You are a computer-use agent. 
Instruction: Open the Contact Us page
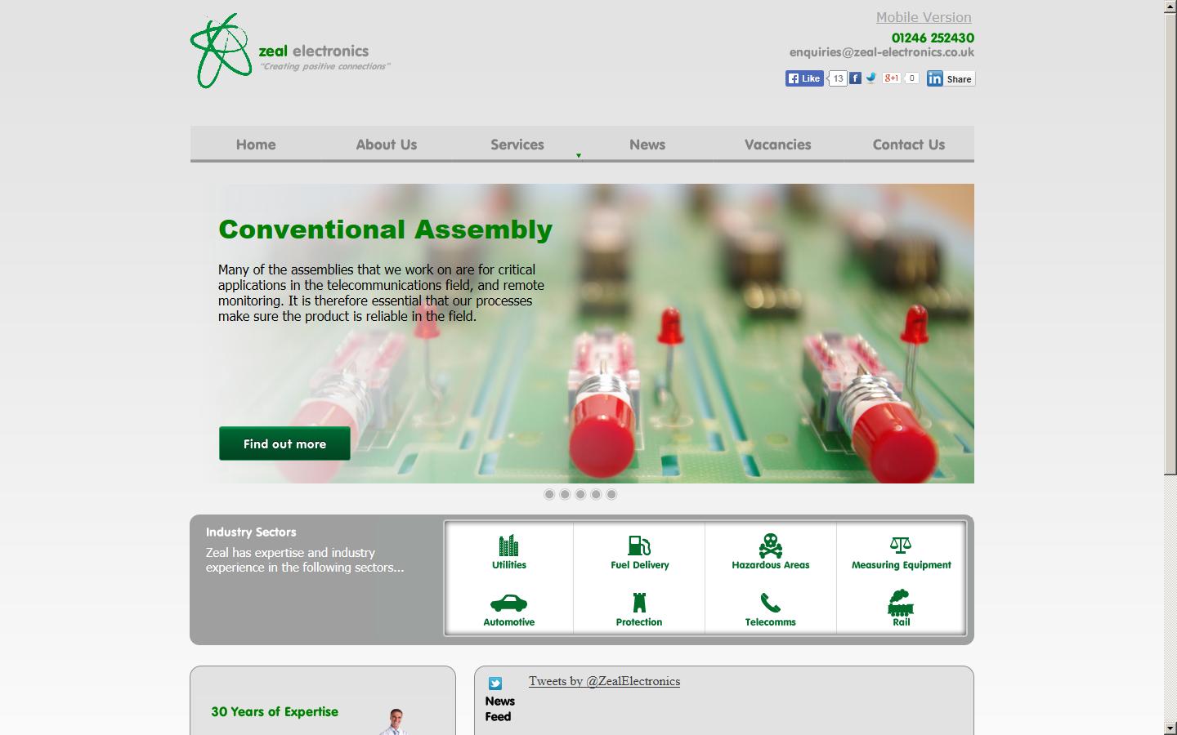point(908,145)
